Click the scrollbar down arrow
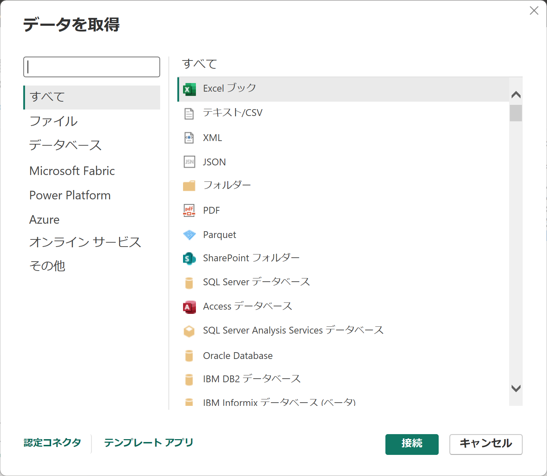Screen dimensions: 547x476 pos(516,388)
